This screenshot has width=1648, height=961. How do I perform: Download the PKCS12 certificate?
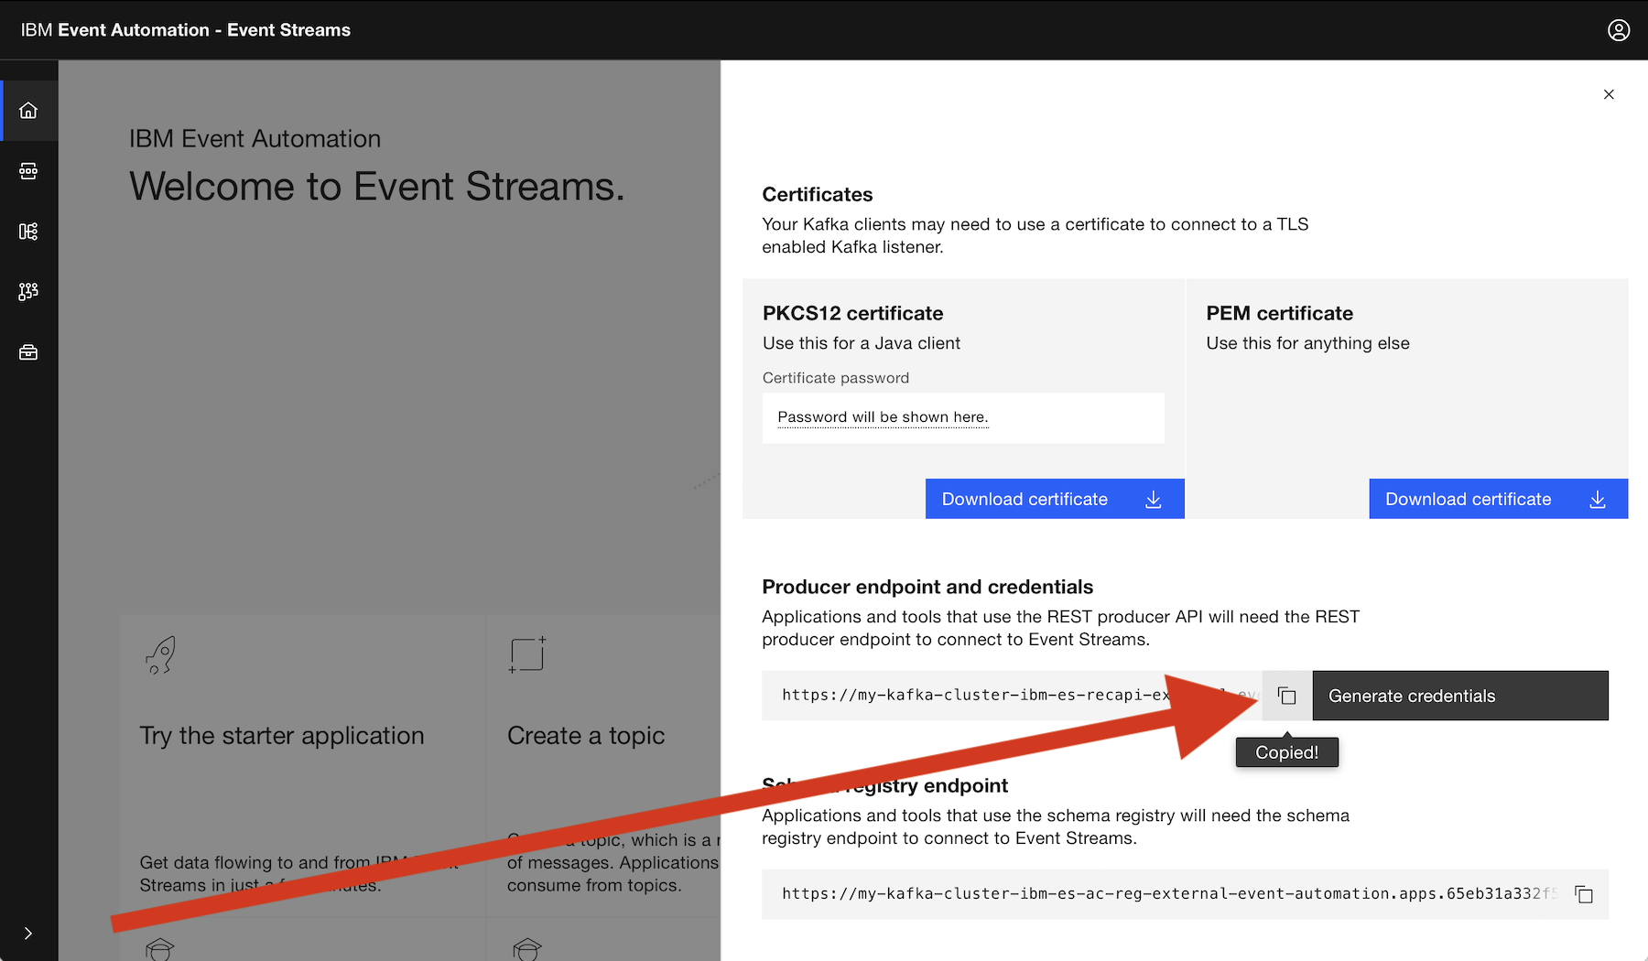click(1054, 499)
